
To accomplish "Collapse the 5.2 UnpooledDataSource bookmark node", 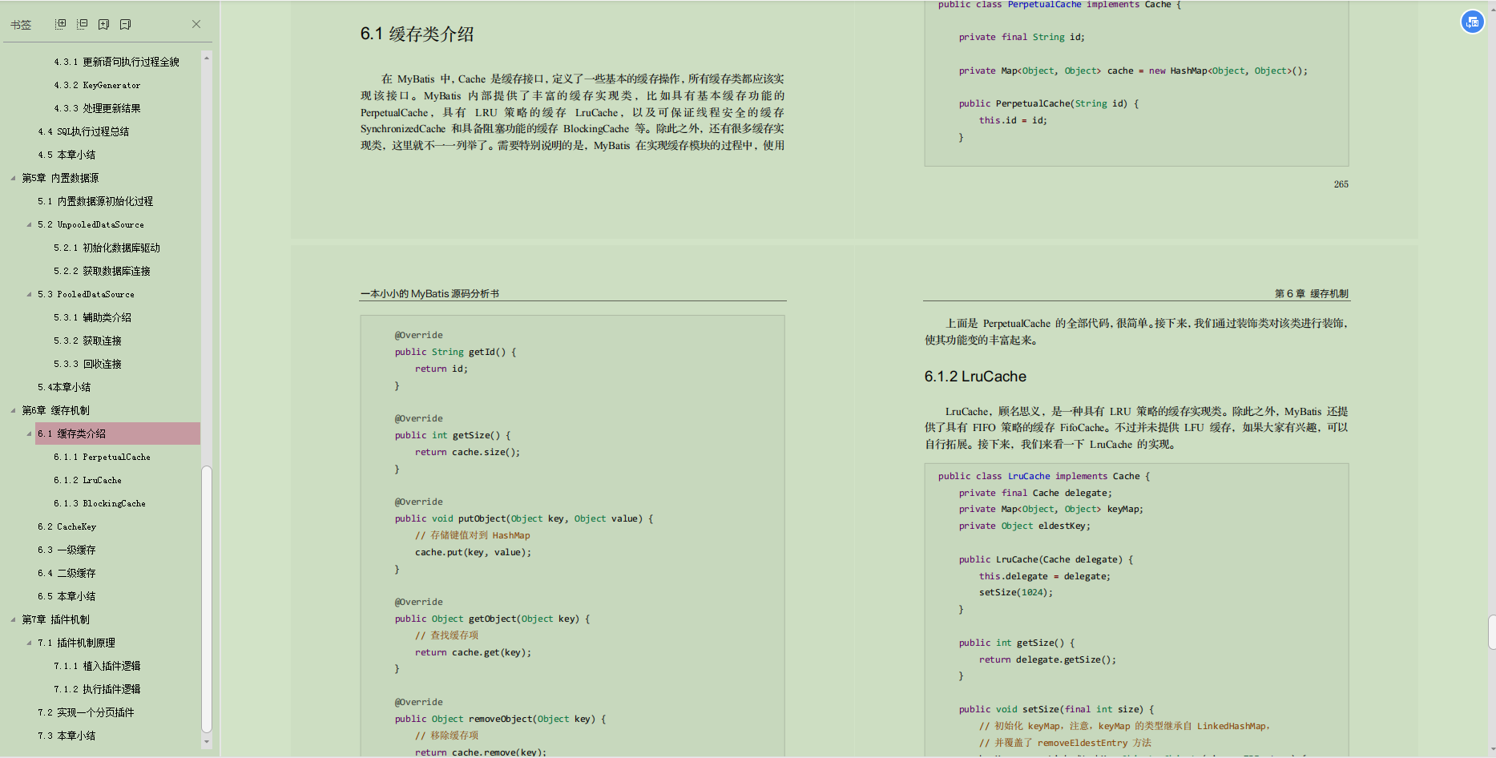I will click(x=29, y=224).
